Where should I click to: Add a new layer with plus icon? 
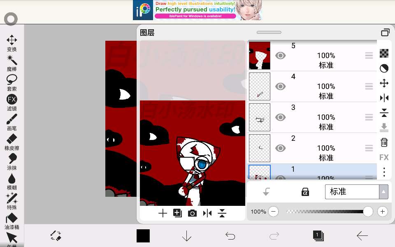(163, 213)
